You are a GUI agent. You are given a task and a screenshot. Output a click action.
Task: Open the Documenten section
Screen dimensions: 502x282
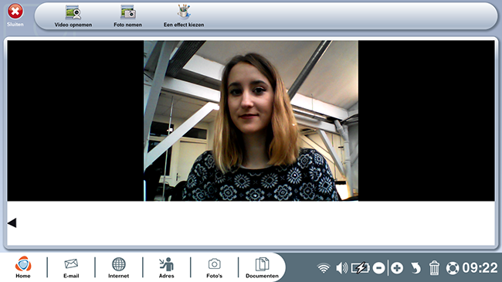click(x=262, y=267)
